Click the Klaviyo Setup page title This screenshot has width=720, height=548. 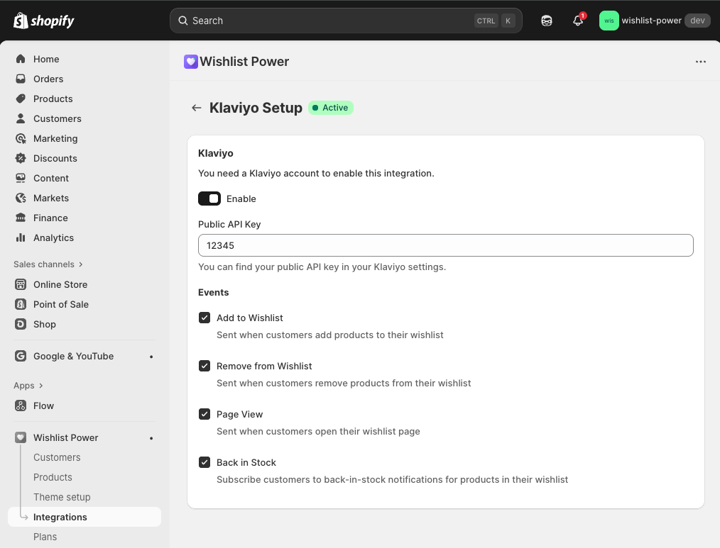(x=256, y=108)
